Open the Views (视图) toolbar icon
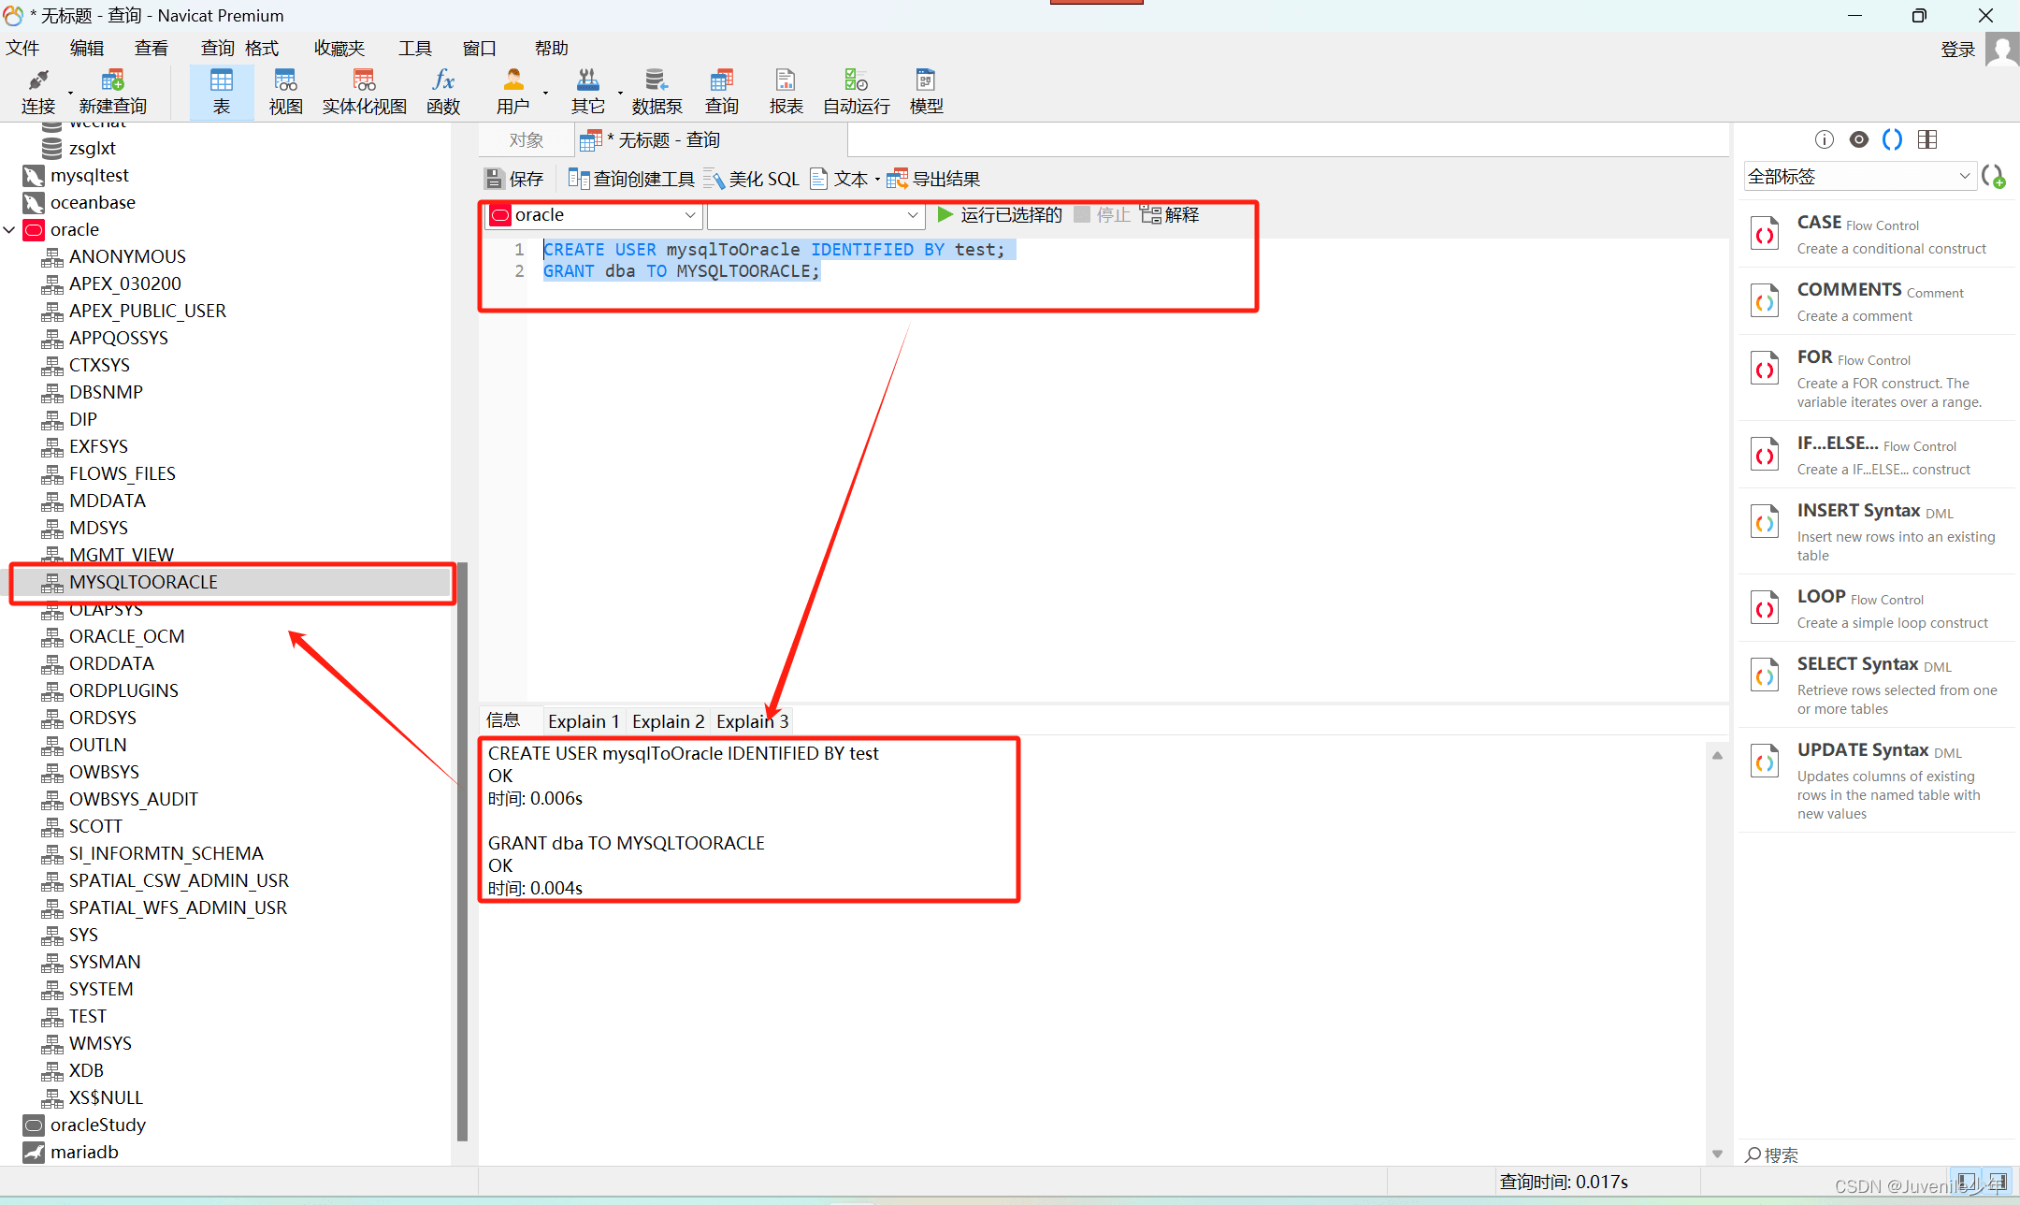2020x1205 pixels. (285, 91)
